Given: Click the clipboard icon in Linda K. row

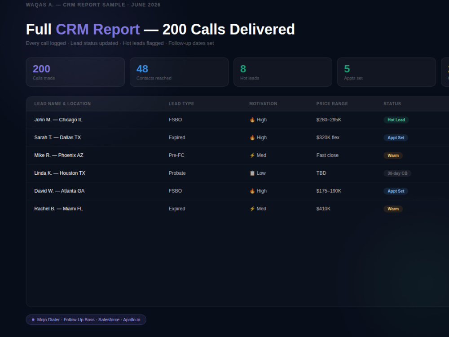Looking at the screenshot, I should [x=252, y=173].
